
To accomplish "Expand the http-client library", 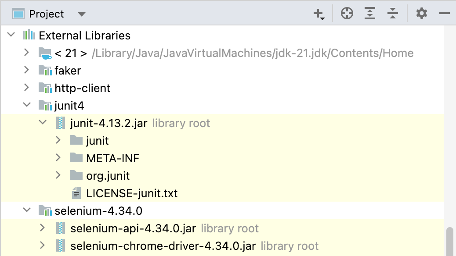I will tap(26, 87).
